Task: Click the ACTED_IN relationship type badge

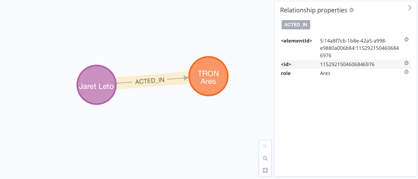Action: pos(296,25)
